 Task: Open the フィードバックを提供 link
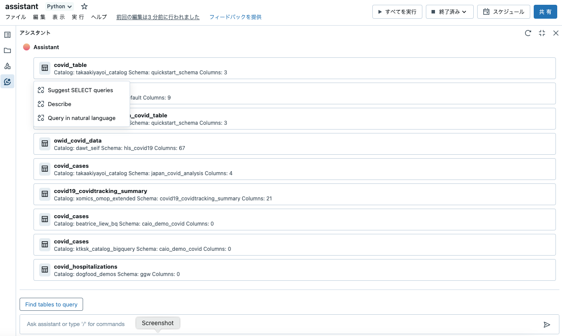(235, 17)
